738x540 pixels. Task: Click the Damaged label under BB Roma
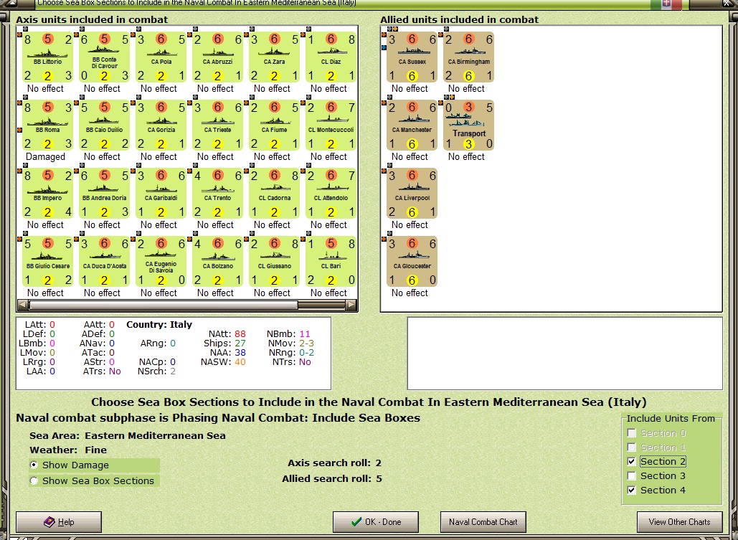tap(45, 157)
